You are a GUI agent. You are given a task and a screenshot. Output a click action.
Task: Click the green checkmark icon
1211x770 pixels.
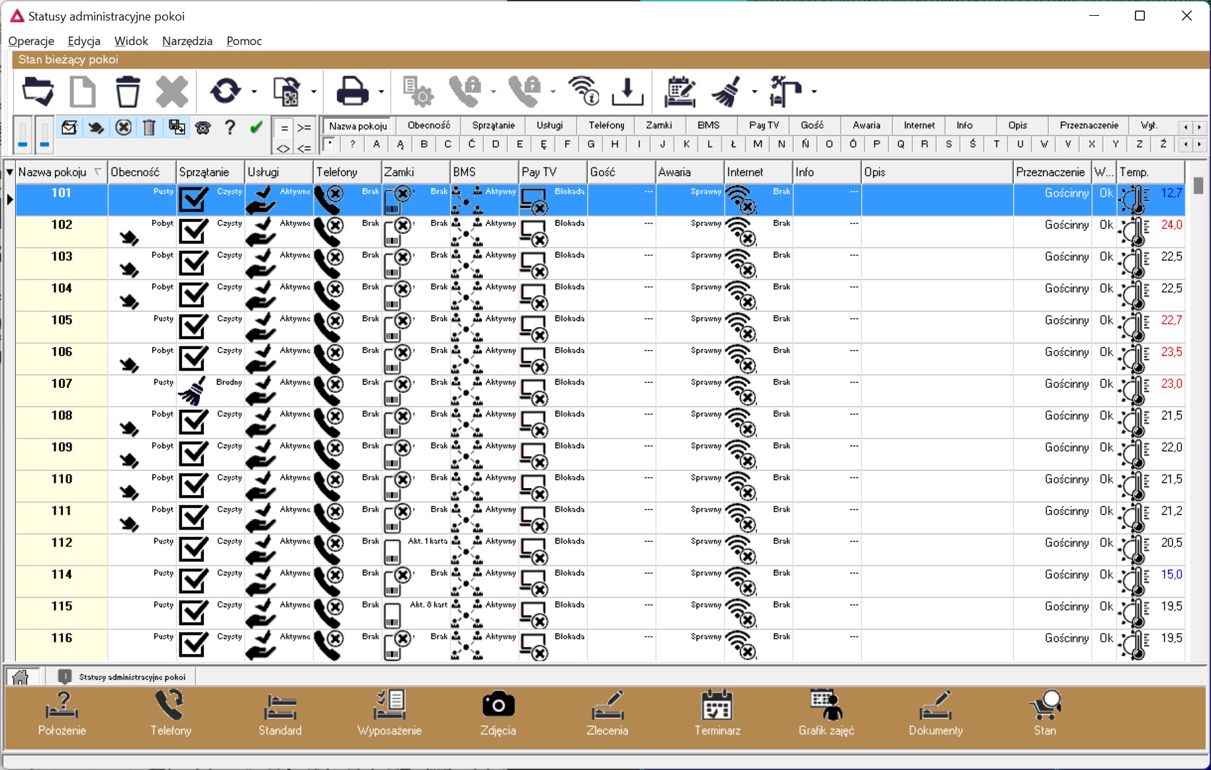point(256,127)
